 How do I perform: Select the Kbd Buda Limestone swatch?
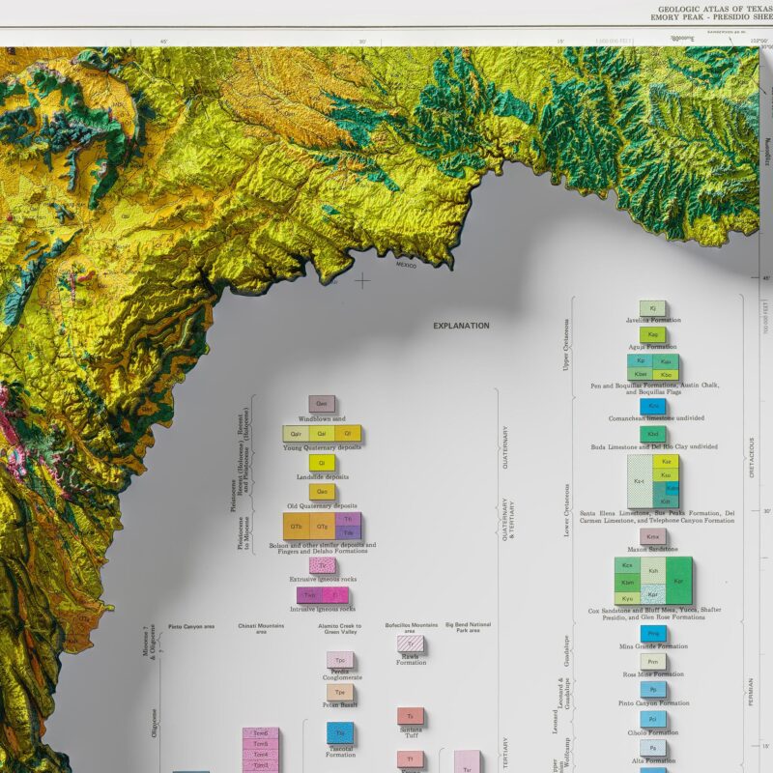pos(653,434)
